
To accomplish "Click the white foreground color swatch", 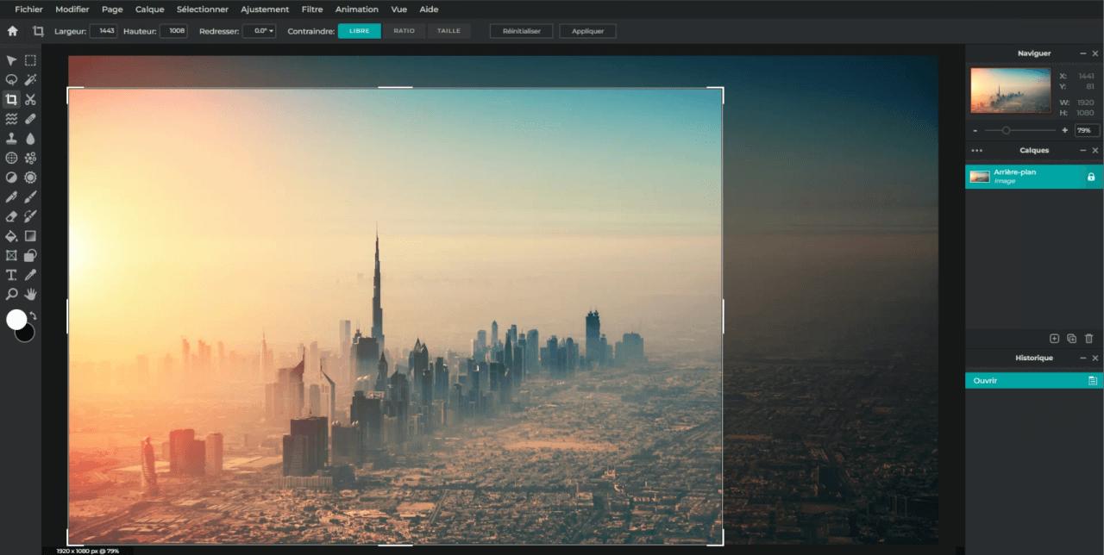I will click(16, 320).
